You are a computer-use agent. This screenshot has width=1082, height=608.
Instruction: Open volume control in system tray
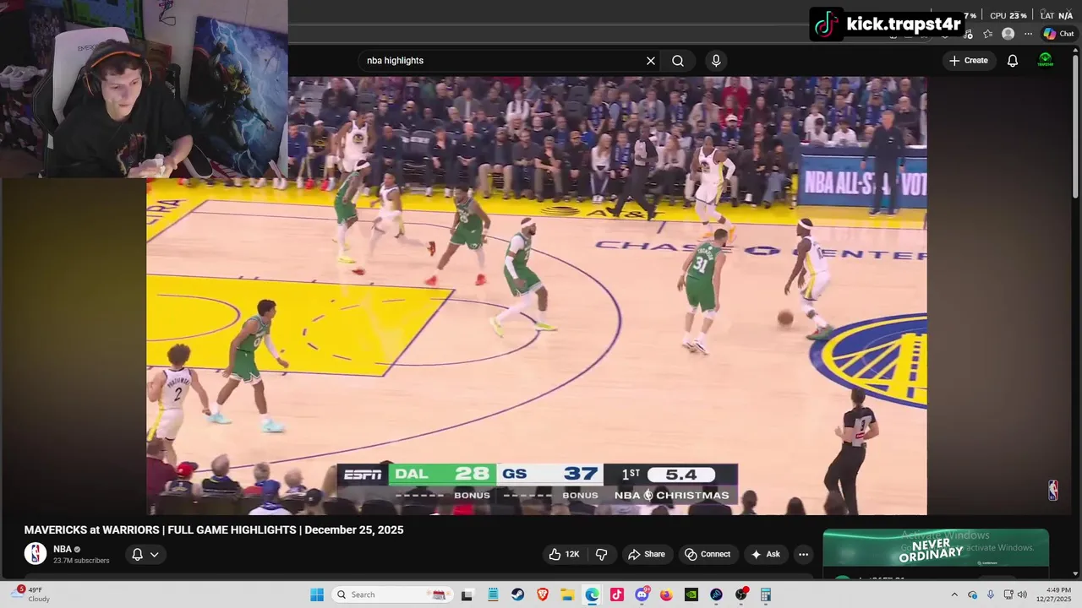pos(1022,594)
